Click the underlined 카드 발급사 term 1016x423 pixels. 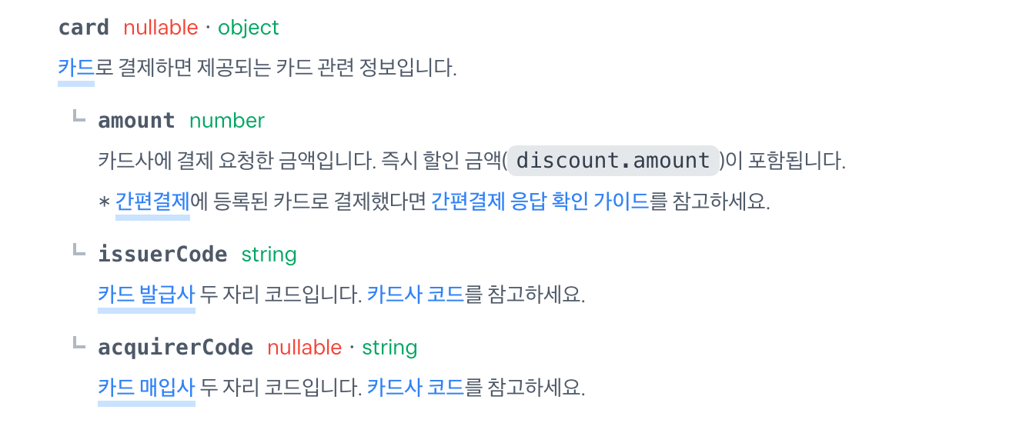pyautogui.click(x=146, y=295)
